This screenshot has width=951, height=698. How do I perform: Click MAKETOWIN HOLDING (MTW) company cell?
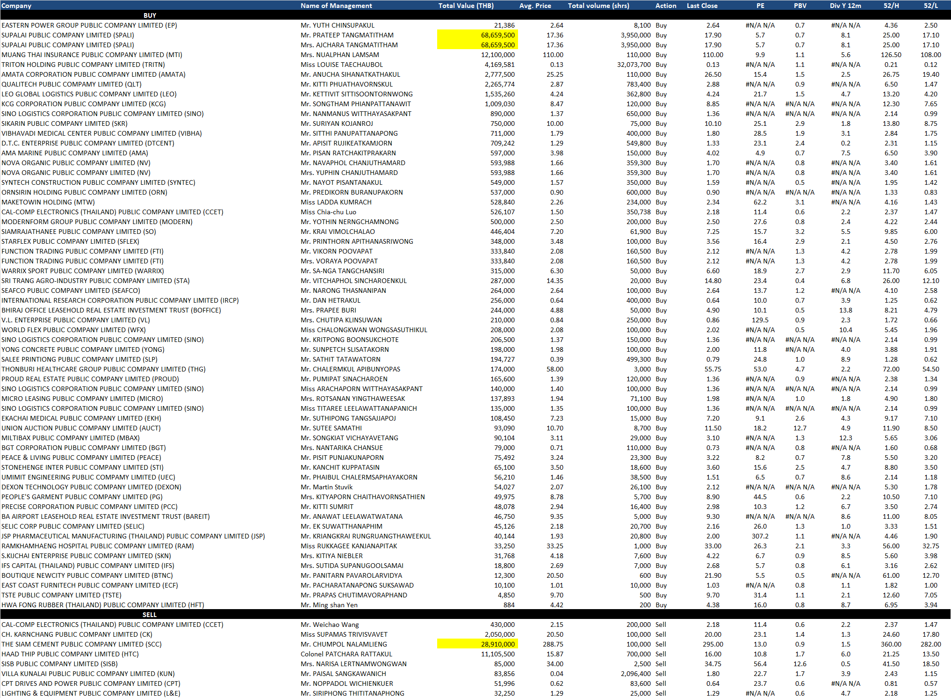tap(48, 202)
